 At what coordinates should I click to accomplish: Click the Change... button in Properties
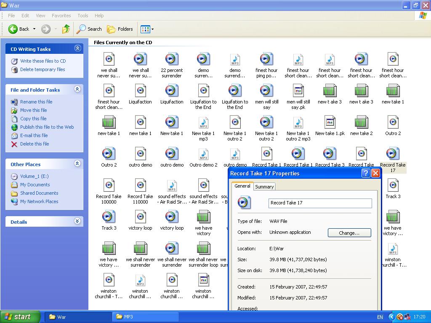point(349,233)
